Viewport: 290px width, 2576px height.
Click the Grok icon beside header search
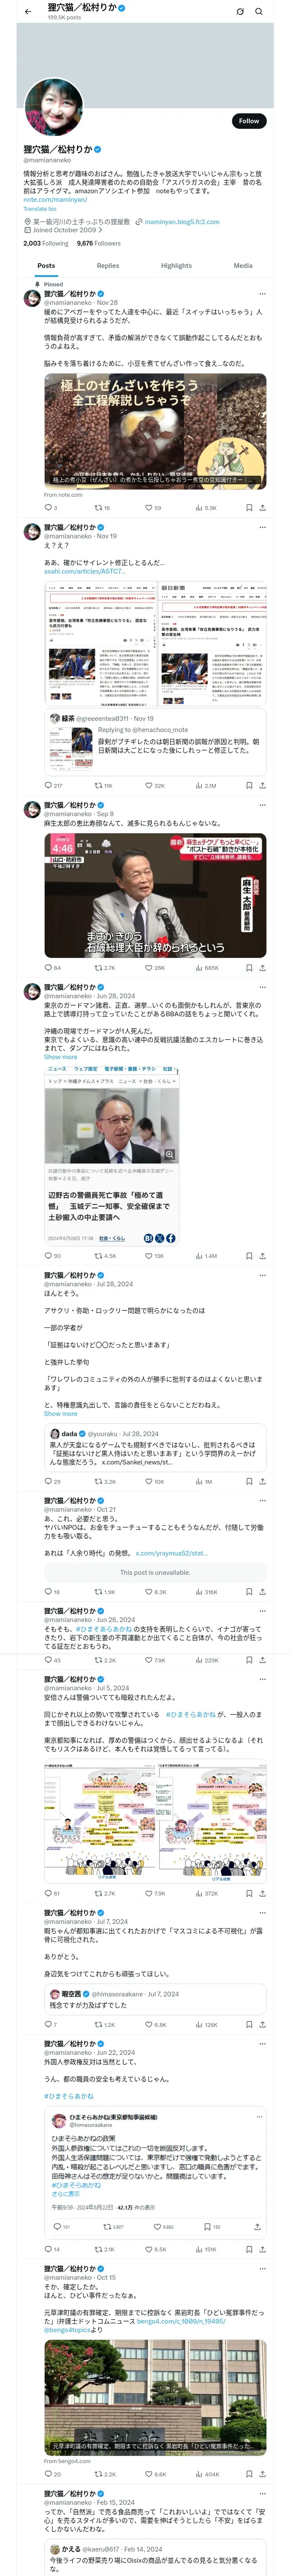(240, 12)
